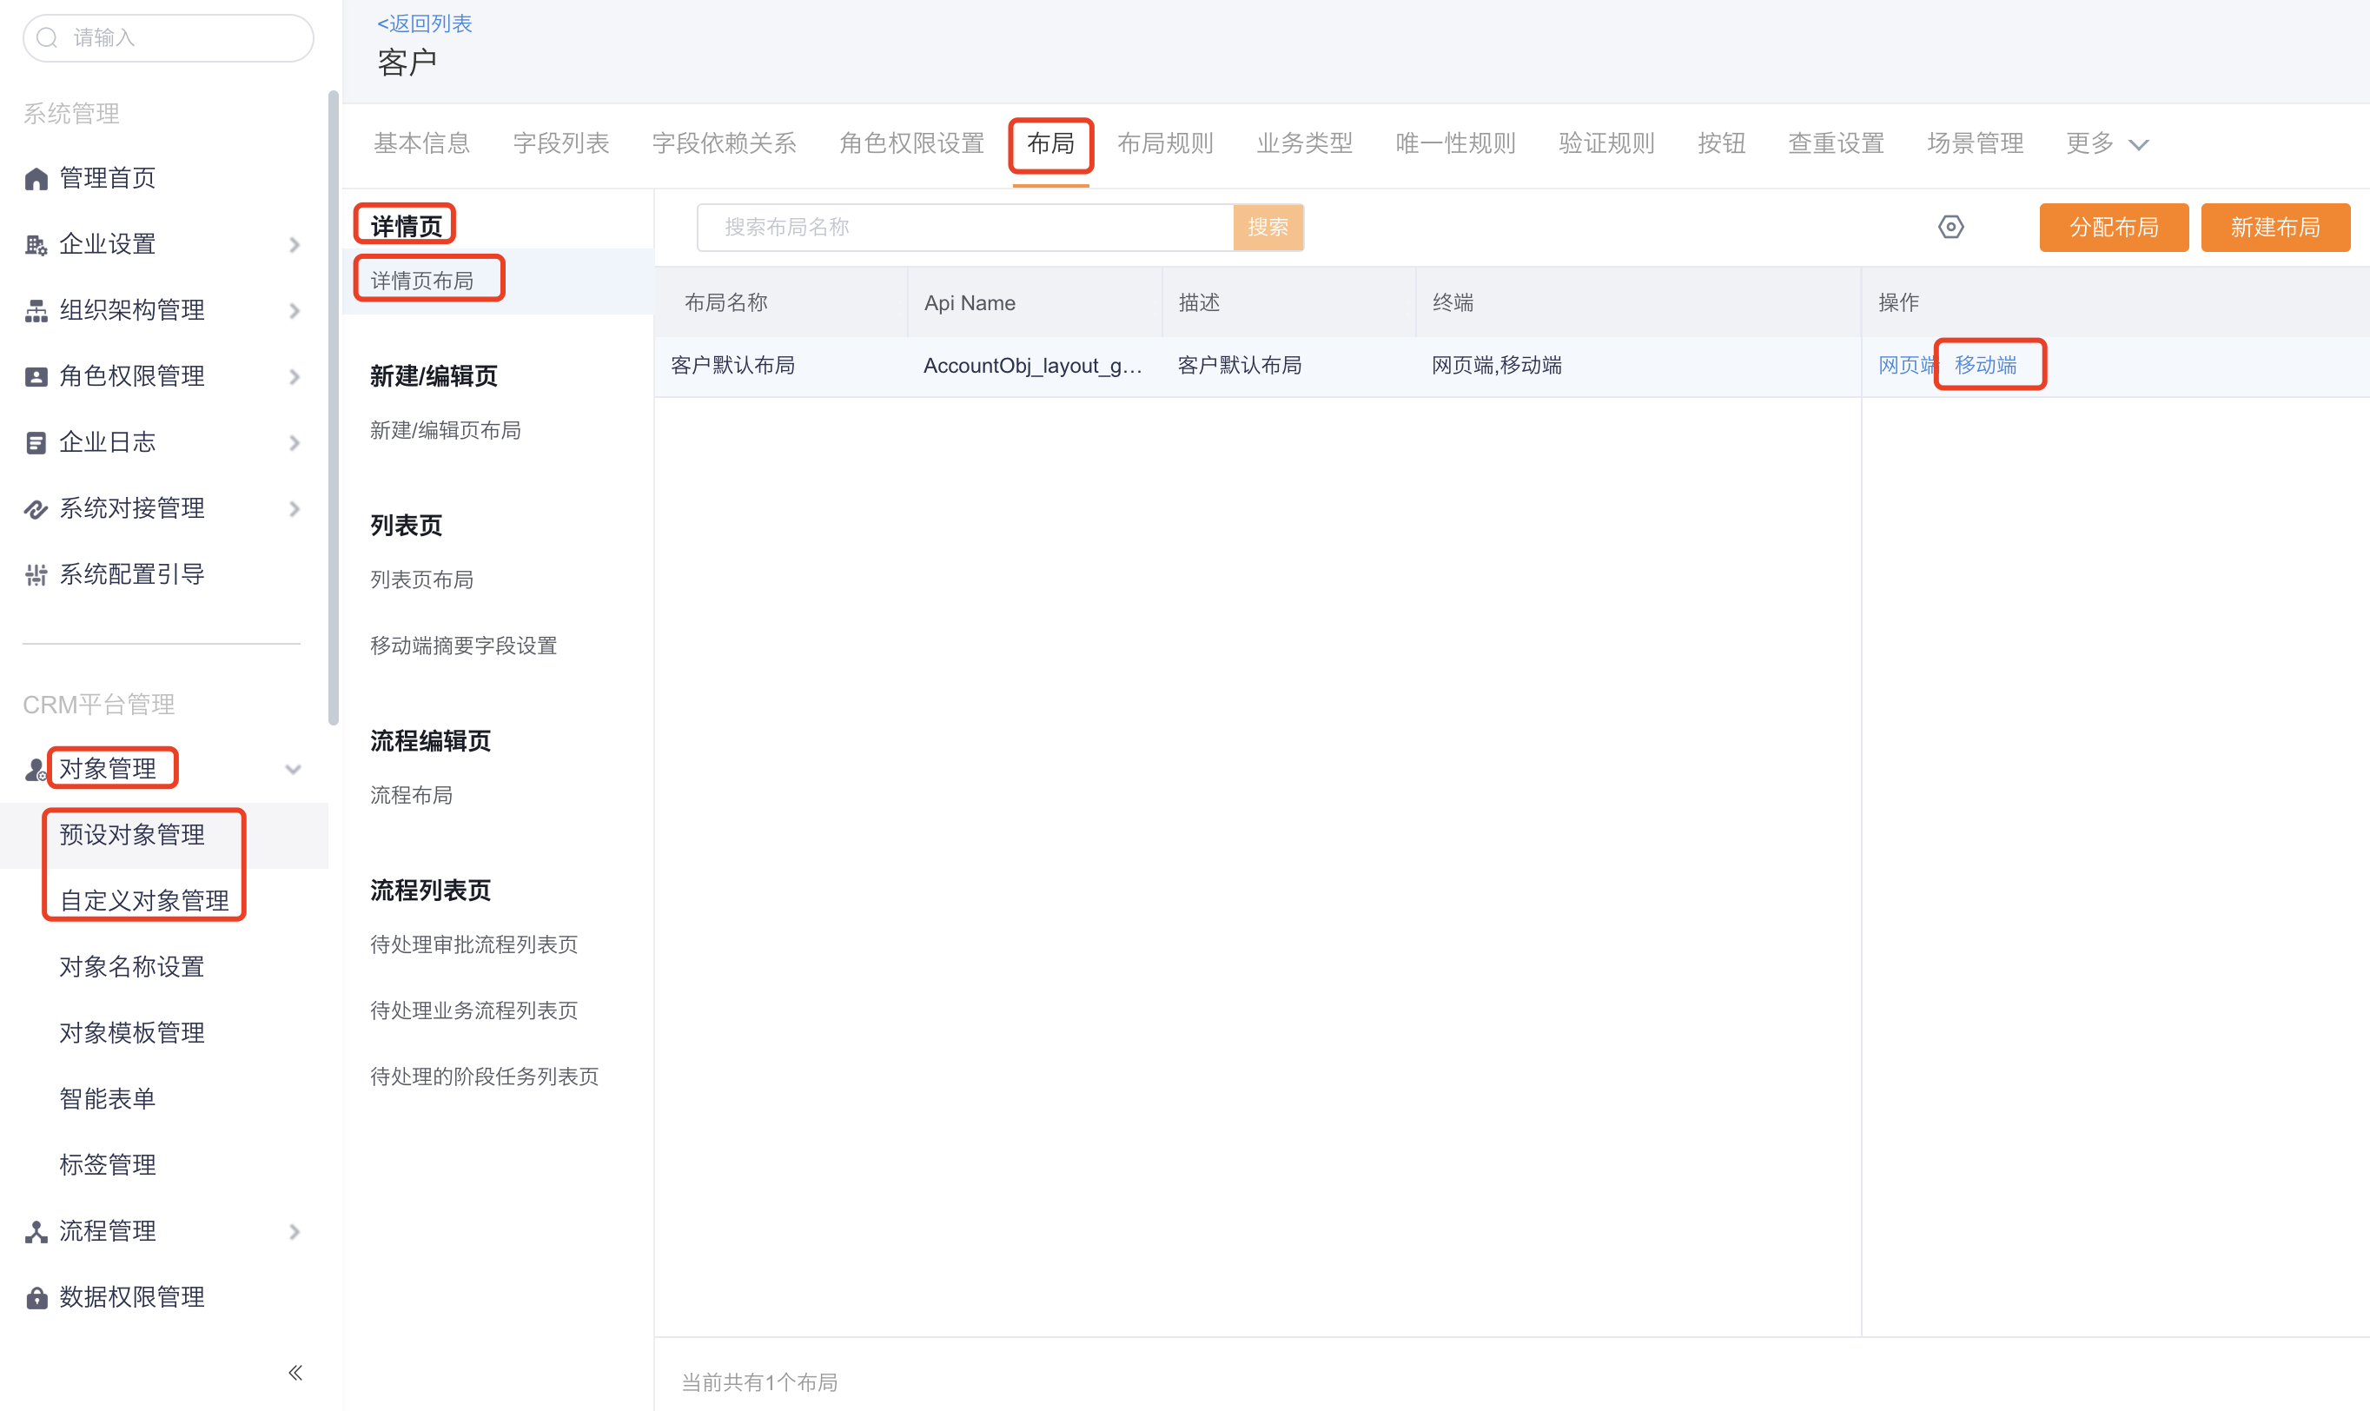This screenshot has height=1411, width=2370.
Task: Click the ID card icon beside 角色权限管理
Action: click(36, 376)
